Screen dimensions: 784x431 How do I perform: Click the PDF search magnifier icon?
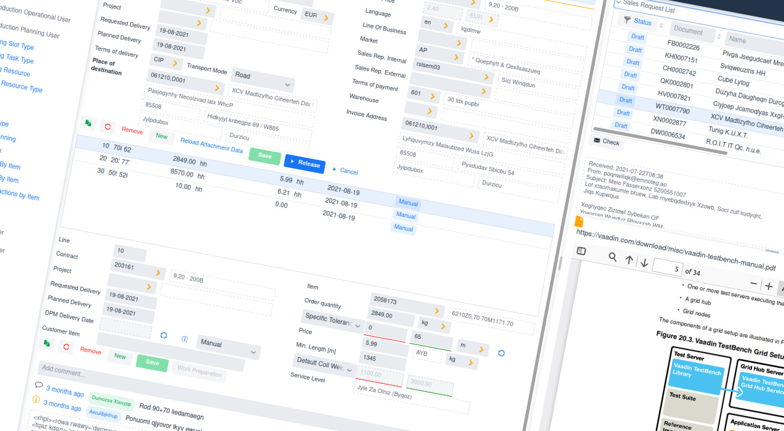[x=613, y=257]
